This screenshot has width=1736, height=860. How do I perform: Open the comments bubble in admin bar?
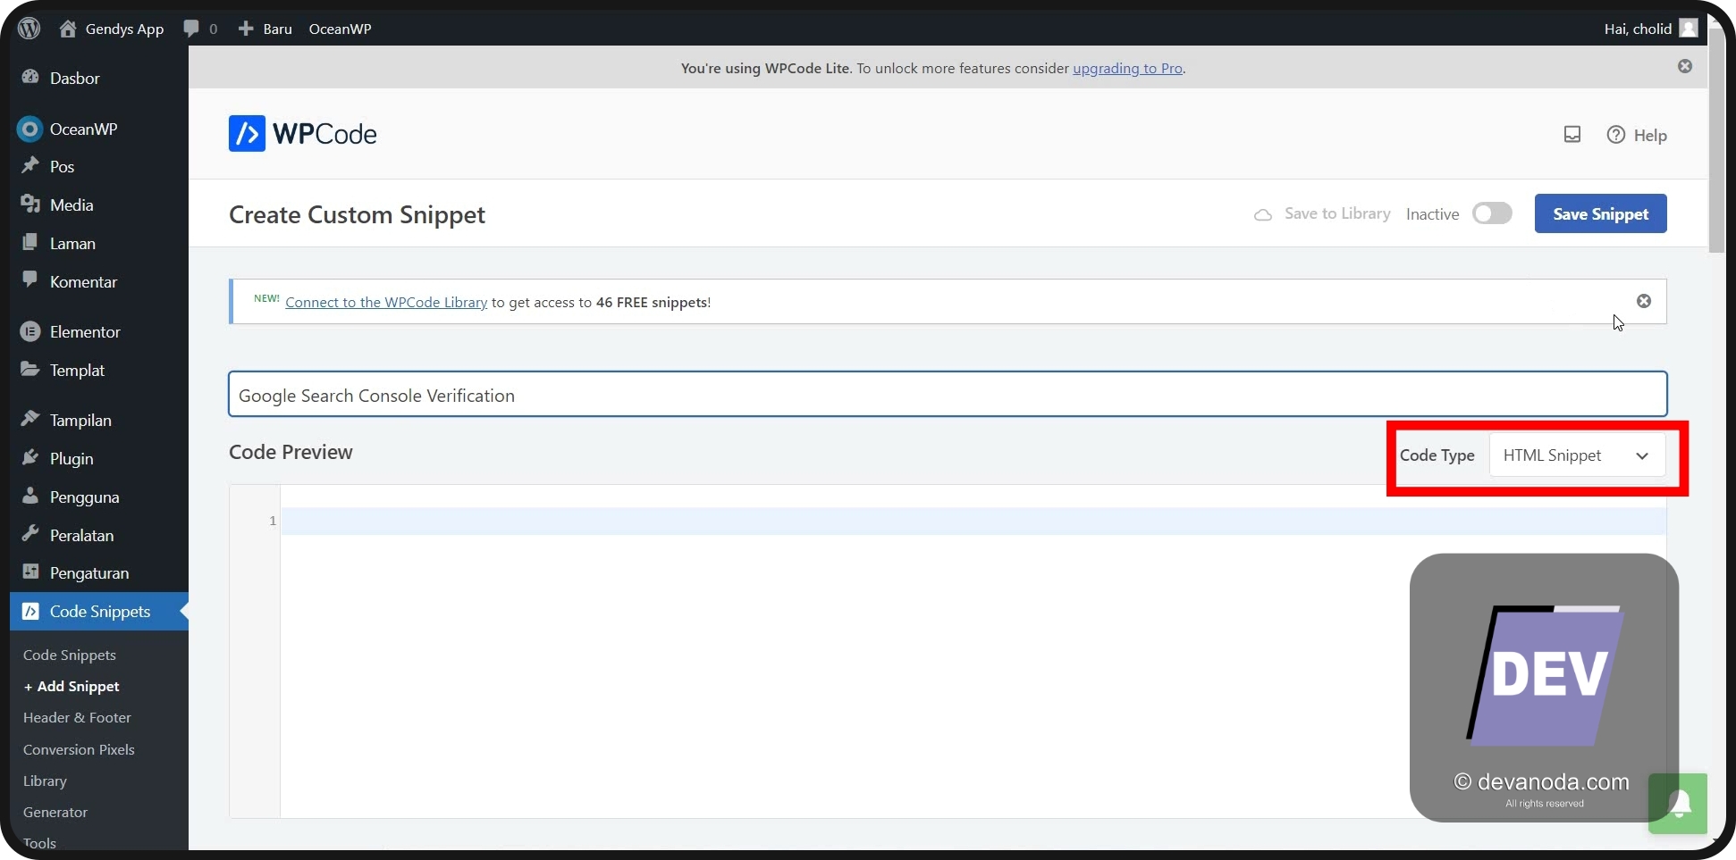click(x=200, y=29)
